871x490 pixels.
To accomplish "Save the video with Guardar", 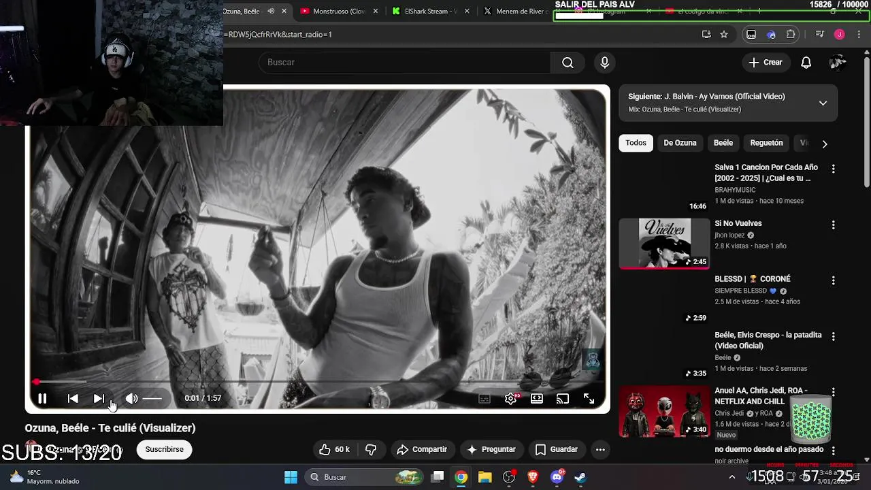I will point(557,449).
